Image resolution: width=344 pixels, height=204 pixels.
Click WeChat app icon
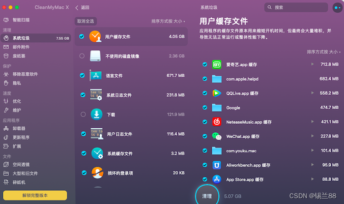click(217, 136)
